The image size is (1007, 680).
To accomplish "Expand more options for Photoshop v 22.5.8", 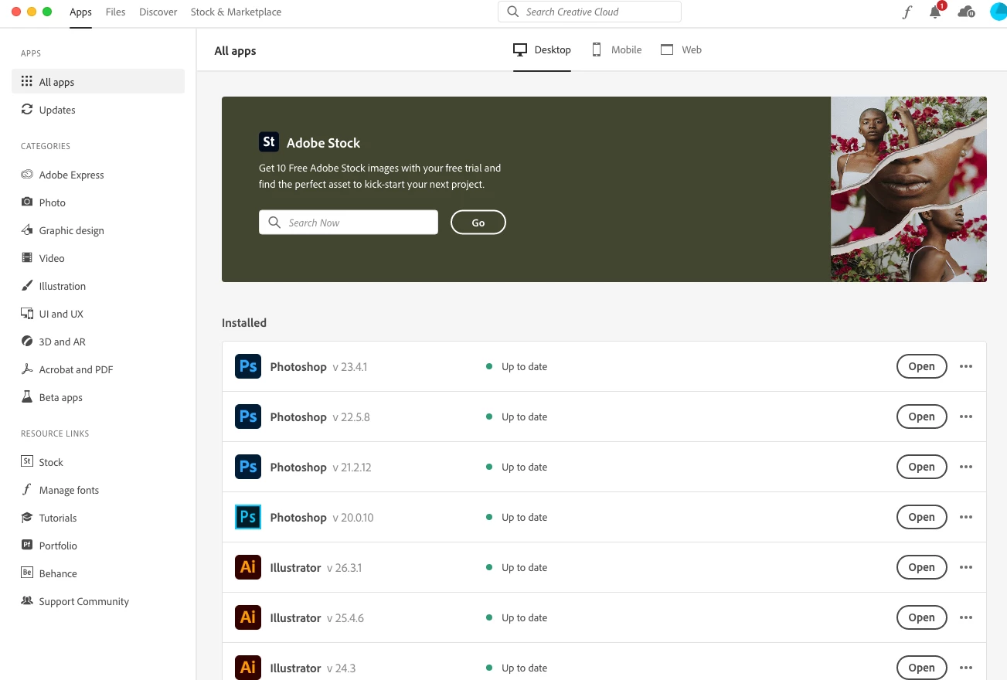I will [966, 416].
